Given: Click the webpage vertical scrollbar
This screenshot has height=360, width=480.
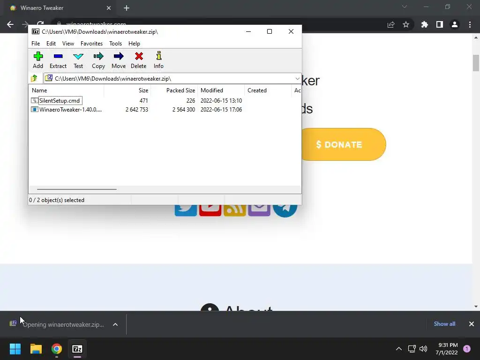Looking at the screenshot, I should tap(476, 63).
